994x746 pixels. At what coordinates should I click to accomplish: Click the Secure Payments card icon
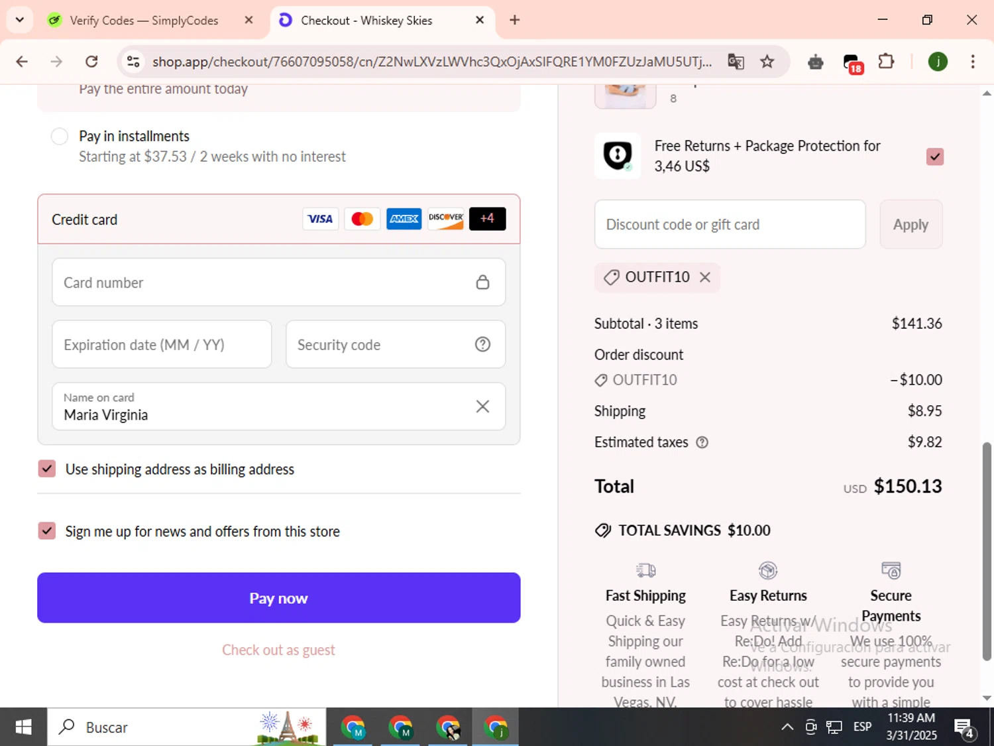[891, 570]
